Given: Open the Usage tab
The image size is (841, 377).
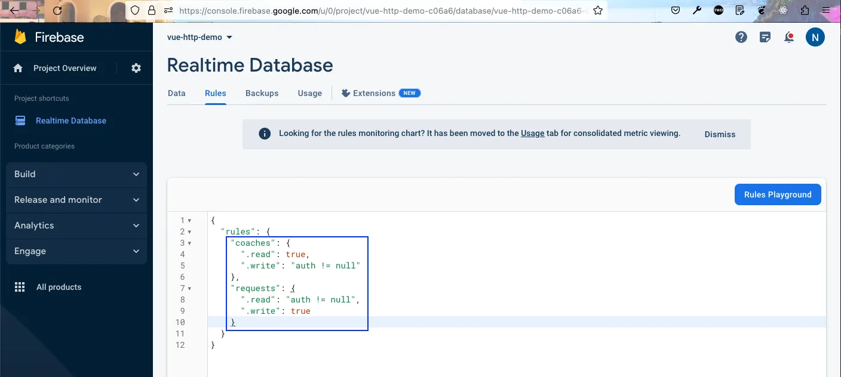Looking at the screenshot, I should [x=310, y=93].
